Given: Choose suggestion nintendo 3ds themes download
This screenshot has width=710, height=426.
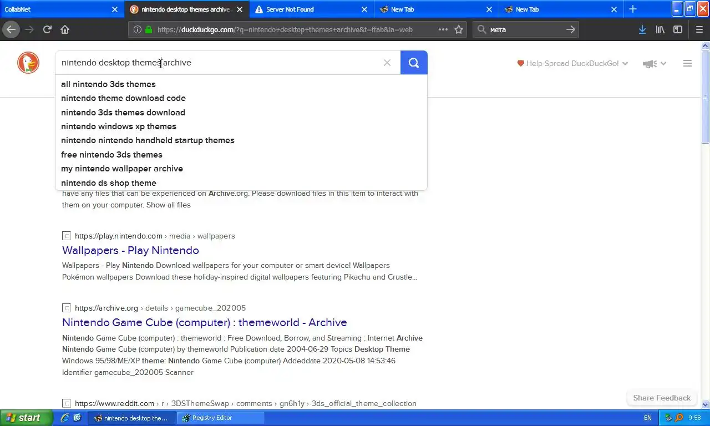Looking at the screenshot, I should (x=241, y=112).
